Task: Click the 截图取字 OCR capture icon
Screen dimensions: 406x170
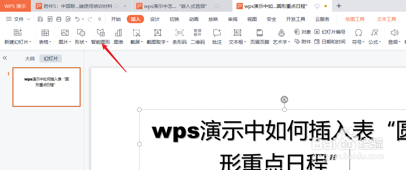Action: [158, 32]
